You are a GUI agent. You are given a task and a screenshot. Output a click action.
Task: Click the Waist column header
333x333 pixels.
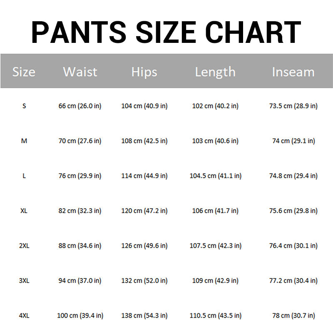coord(80,72)
